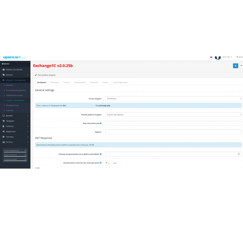Select the Нет radio for zip compression
This screenshot has width=243, height=225.
112,163
